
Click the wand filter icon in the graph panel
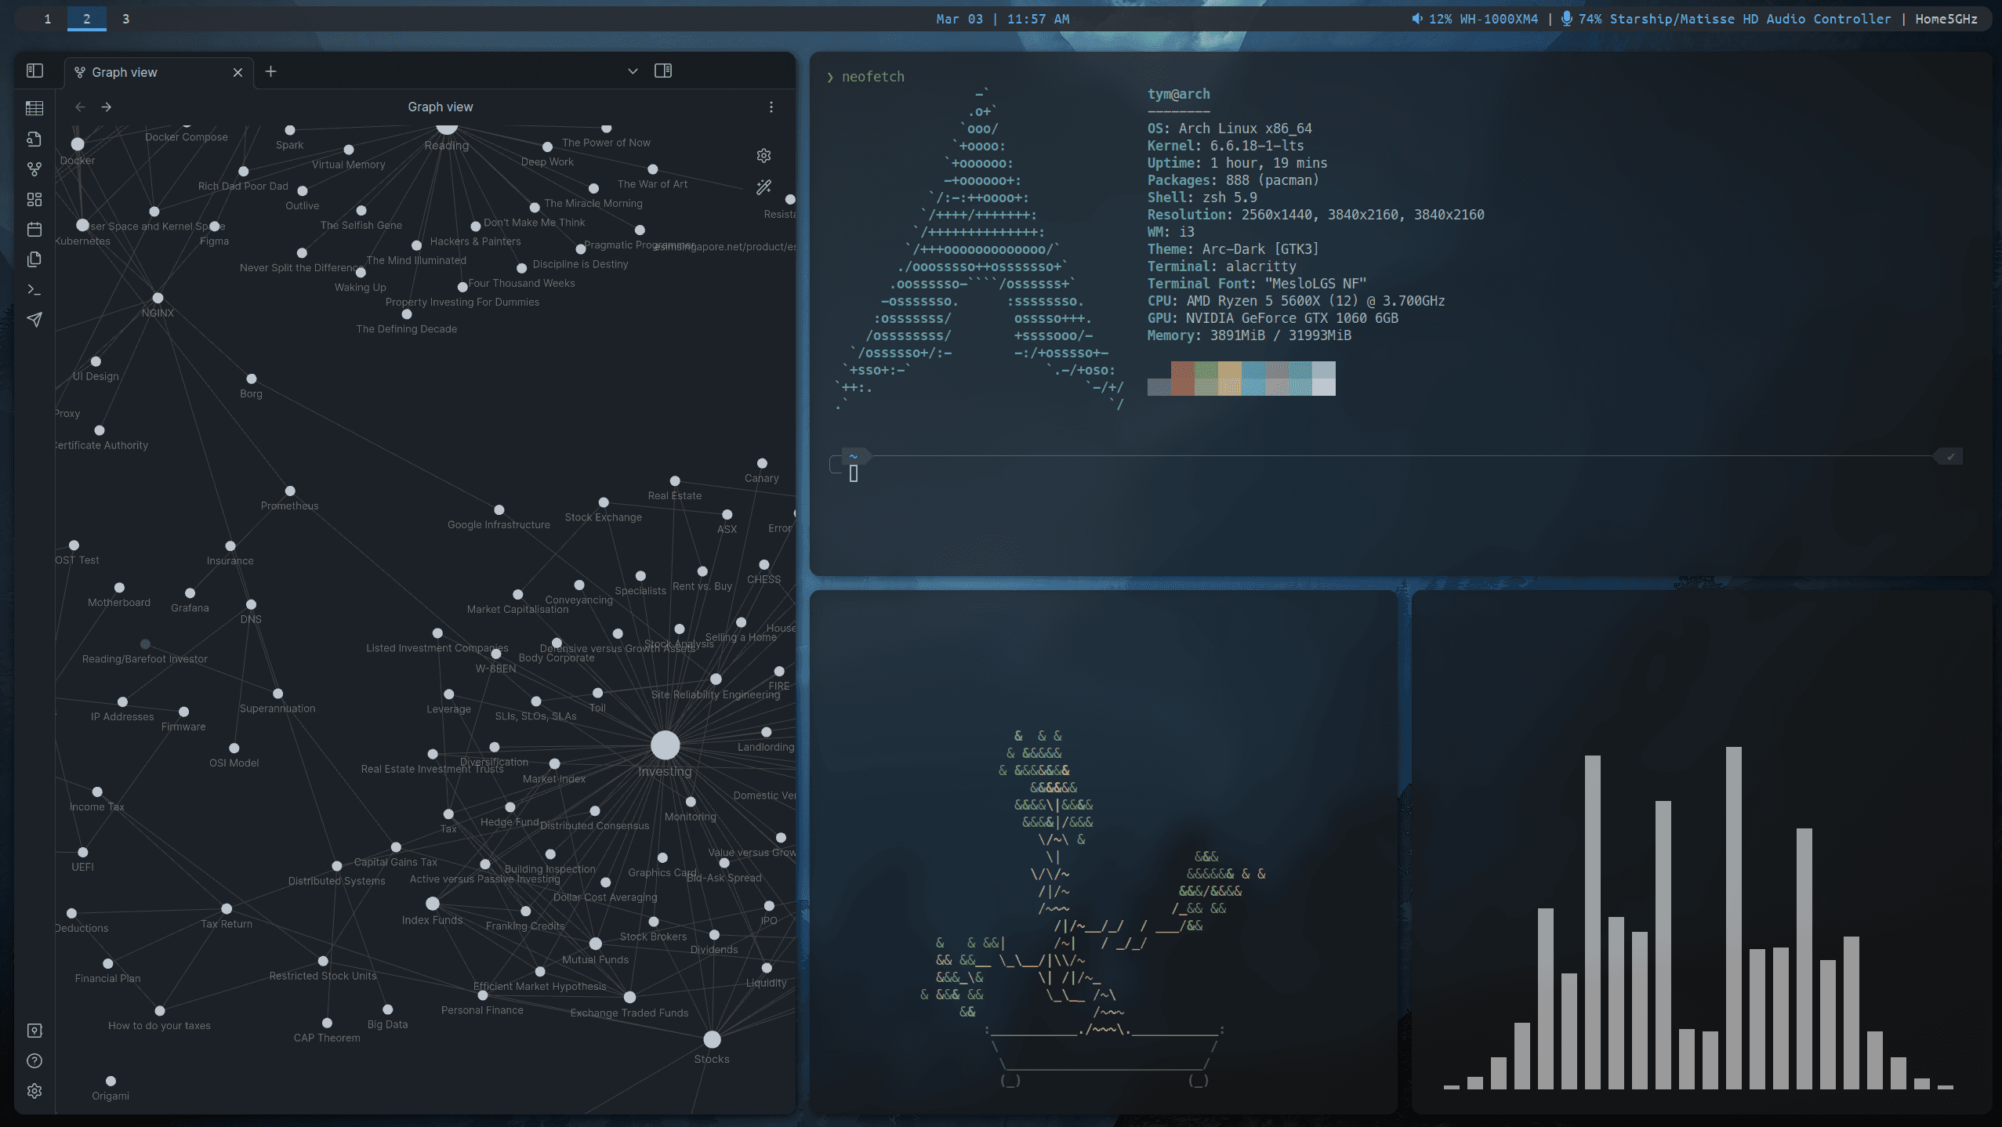tap(763, 187)
